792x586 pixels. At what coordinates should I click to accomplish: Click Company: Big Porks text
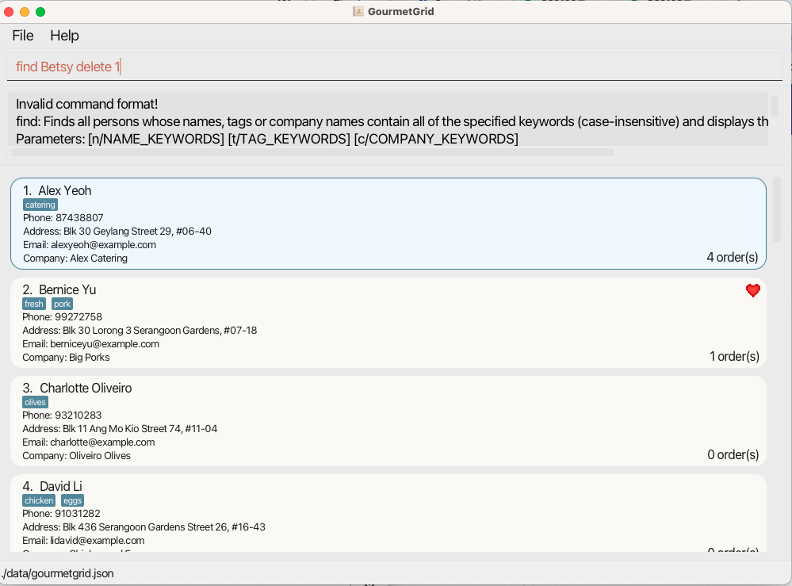tap(66, 357)
